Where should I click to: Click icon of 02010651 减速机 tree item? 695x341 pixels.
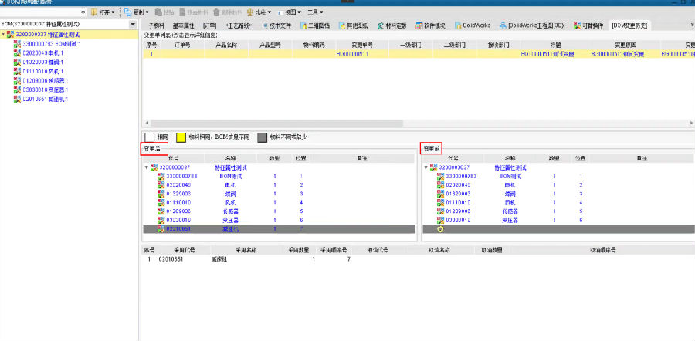tap(18, 99)
